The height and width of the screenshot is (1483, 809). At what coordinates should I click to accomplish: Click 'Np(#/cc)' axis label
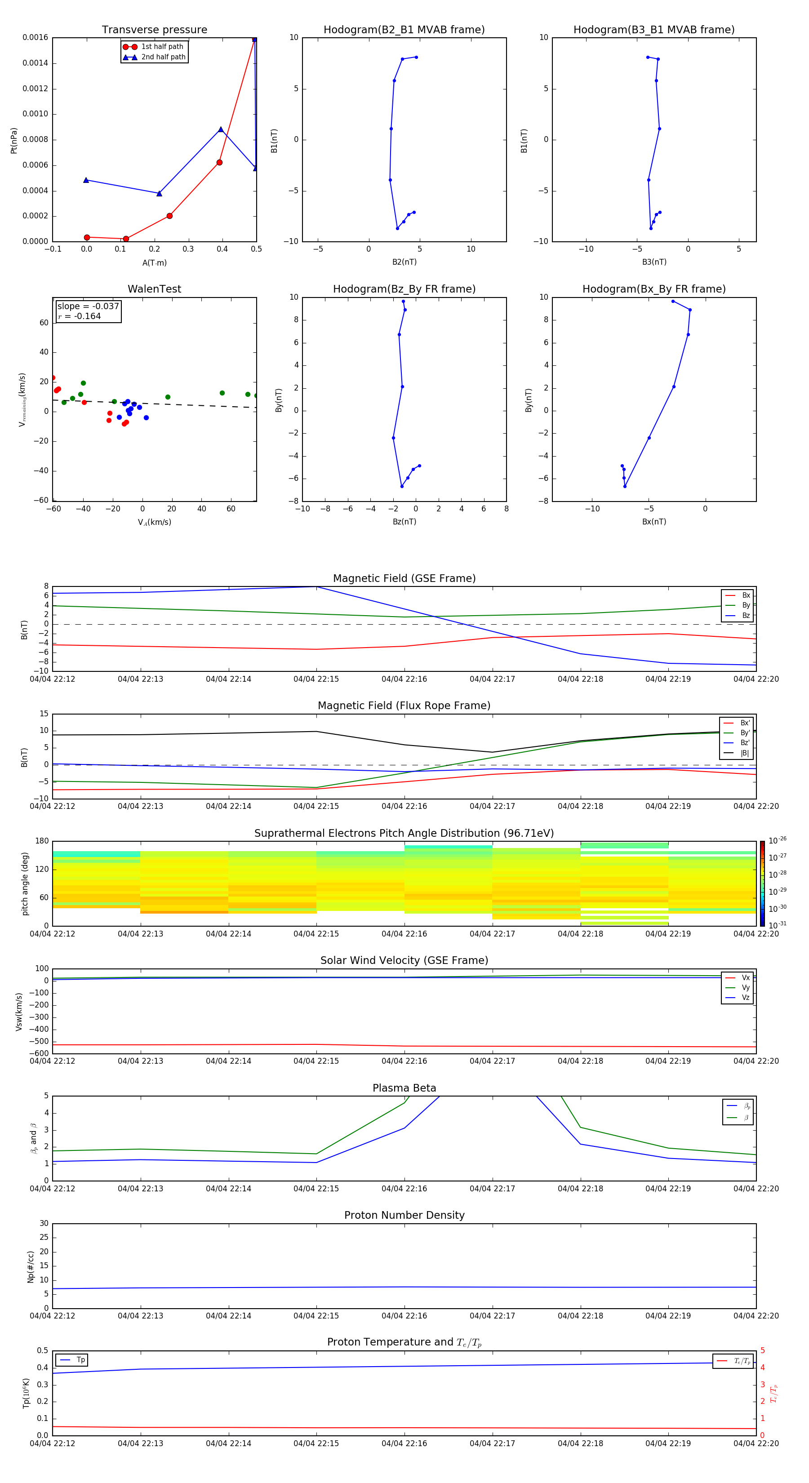coord(31,1266)
